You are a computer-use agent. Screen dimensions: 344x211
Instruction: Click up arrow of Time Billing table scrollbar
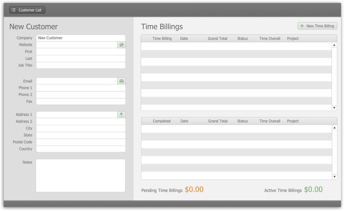334,45
